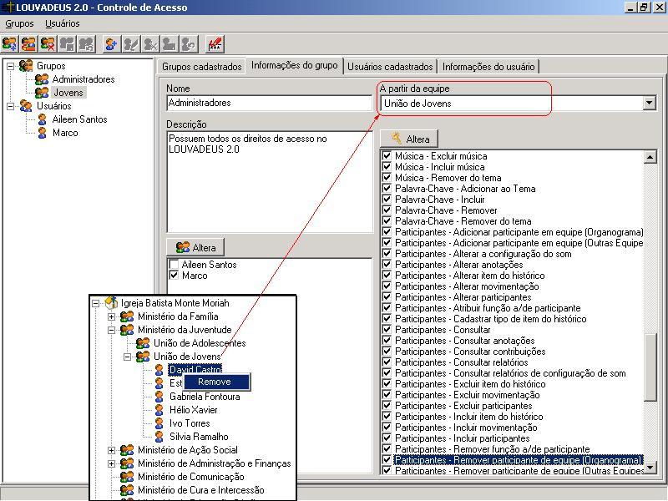The image size is (668, 501).
Task: Click the Grupos root node icon
Action: pos(26,66)
